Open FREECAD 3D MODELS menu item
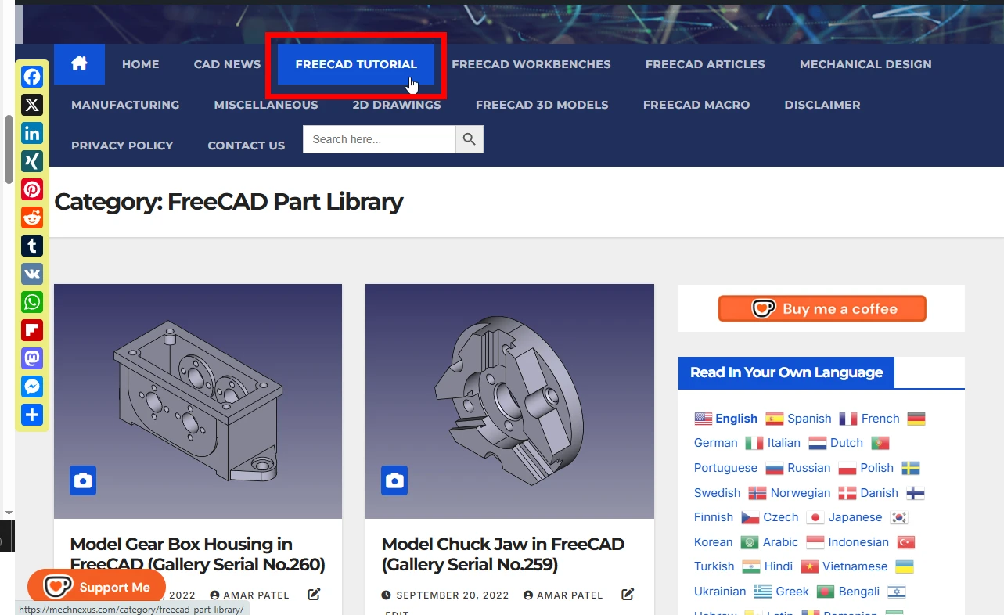1004x615 pixels. click(542, 105)
